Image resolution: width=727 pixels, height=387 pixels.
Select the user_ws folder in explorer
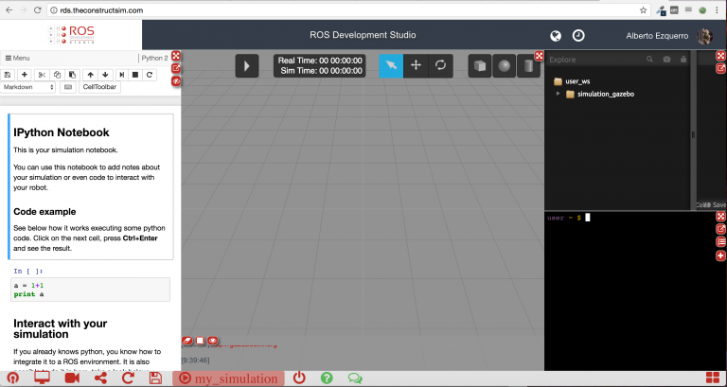pyautogui.click(x=576, y=81)
